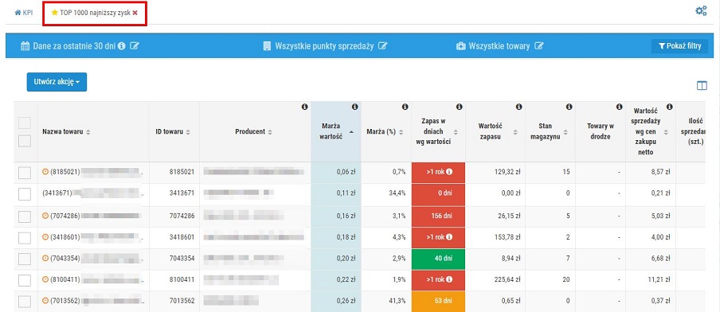720x312 pixels.
Task: Click red >1 rok cell for product 8185021
Action: (x=439, y=172)
